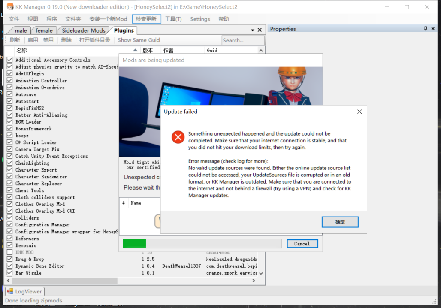This screenshot has width=441, height=308.
Task: Click the horizontal scrollbar thumb in plugin list
Action: point(65,281)
